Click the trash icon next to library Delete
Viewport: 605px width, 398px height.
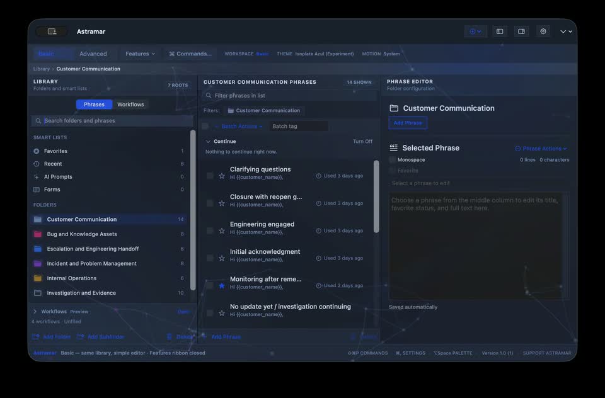point(169,337)
